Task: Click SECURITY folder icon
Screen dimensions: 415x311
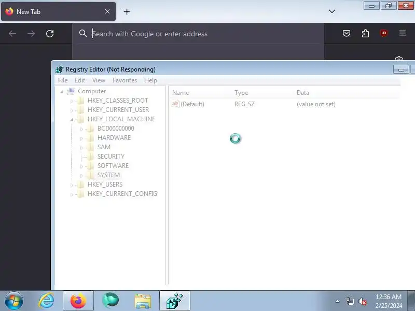Action: (90, 157)
